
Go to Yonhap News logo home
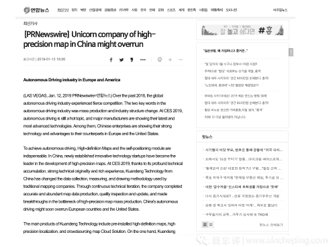point(36,10)
